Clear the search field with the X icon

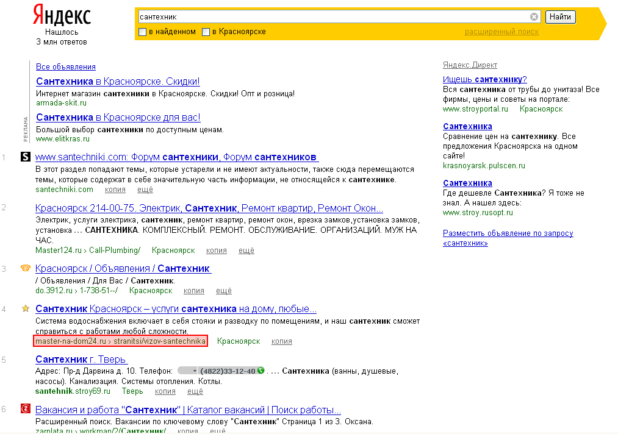[x=534, y=17]
